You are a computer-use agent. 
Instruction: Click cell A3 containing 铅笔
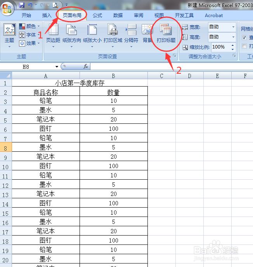(x=46, y=101)
